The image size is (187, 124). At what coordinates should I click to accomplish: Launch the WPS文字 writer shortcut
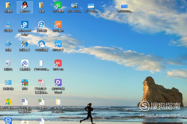(58, 44)
